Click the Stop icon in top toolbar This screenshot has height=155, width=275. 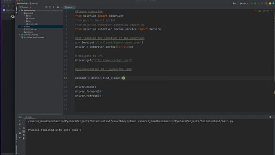click(x=262, y=3)
